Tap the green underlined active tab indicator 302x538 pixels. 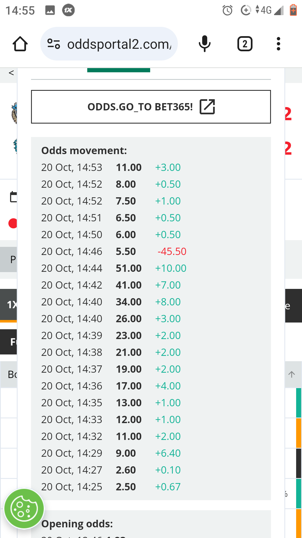[119, 70]
